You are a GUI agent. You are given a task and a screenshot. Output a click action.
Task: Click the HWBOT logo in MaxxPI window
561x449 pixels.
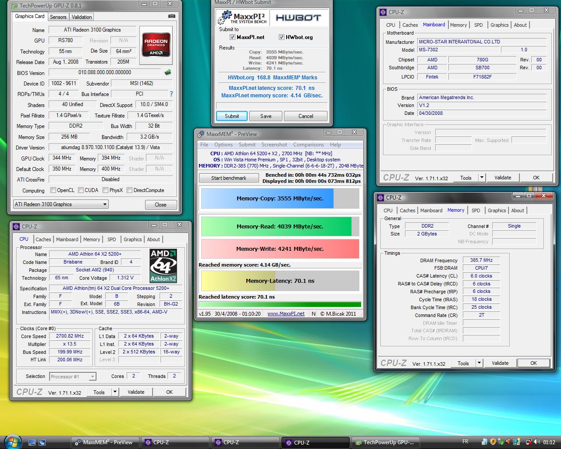[x=298, y=18]
